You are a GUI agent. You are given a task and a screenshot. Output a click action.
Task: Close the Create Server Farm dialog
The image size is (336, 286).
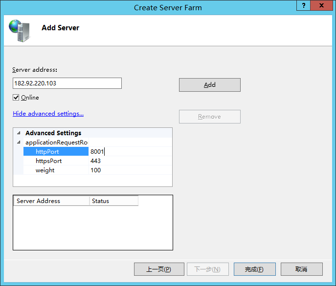pyautogui.click(x=322, y=6)
